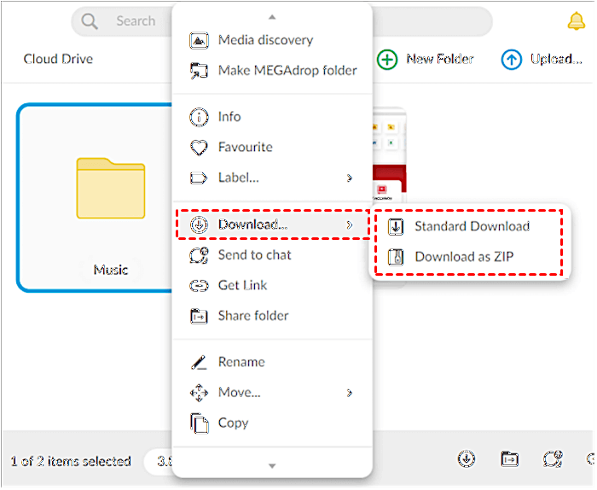This screenshot has height=490, width=597.
Task: Select Send to chat menu entry
Action: pyautogui.click(x=272, y=255)
